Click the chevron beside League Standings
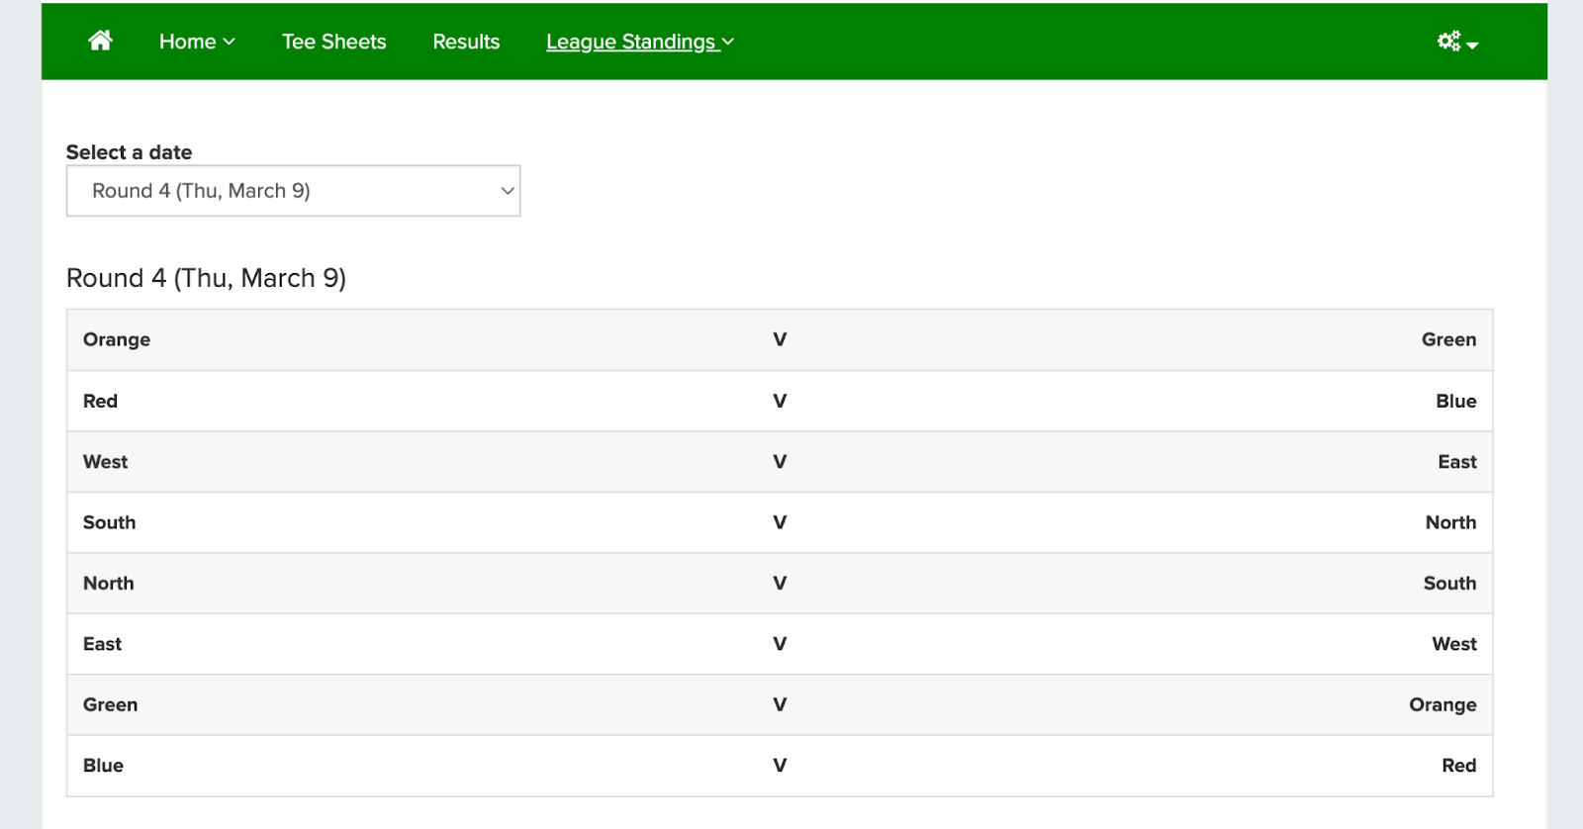This screenshot has width=1583, height=829. tap(728, 42)
